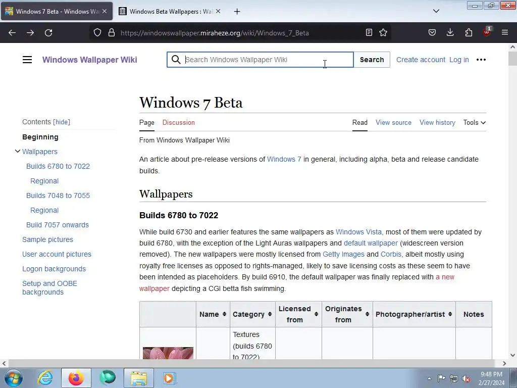Click Create account link
This screenshot has height=388, width=517.
tap(421, 60)
